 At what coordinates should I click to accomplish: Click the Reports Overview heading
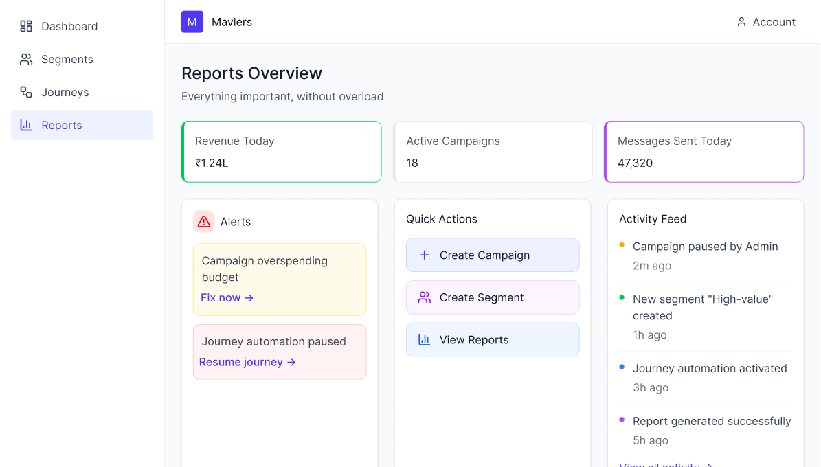pyautogui.click(x=252, y=73)
